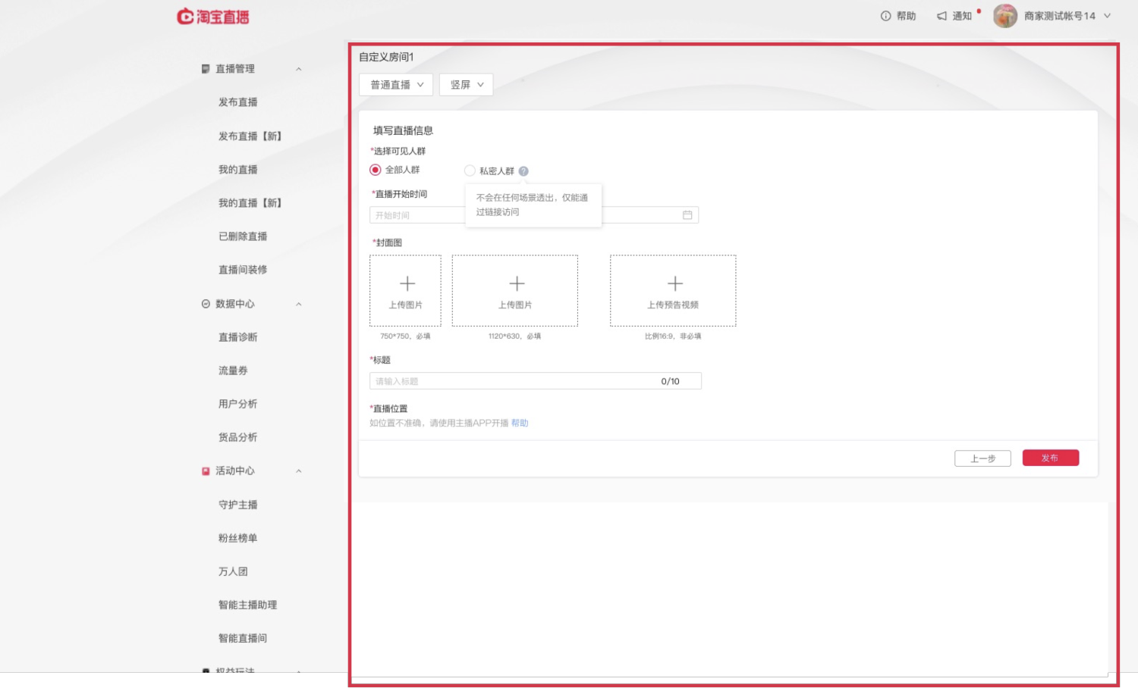Viewport: 1138px width, 688px height.
Task: Open 直播诊断 menu item
Action: (x=238, y=337)
